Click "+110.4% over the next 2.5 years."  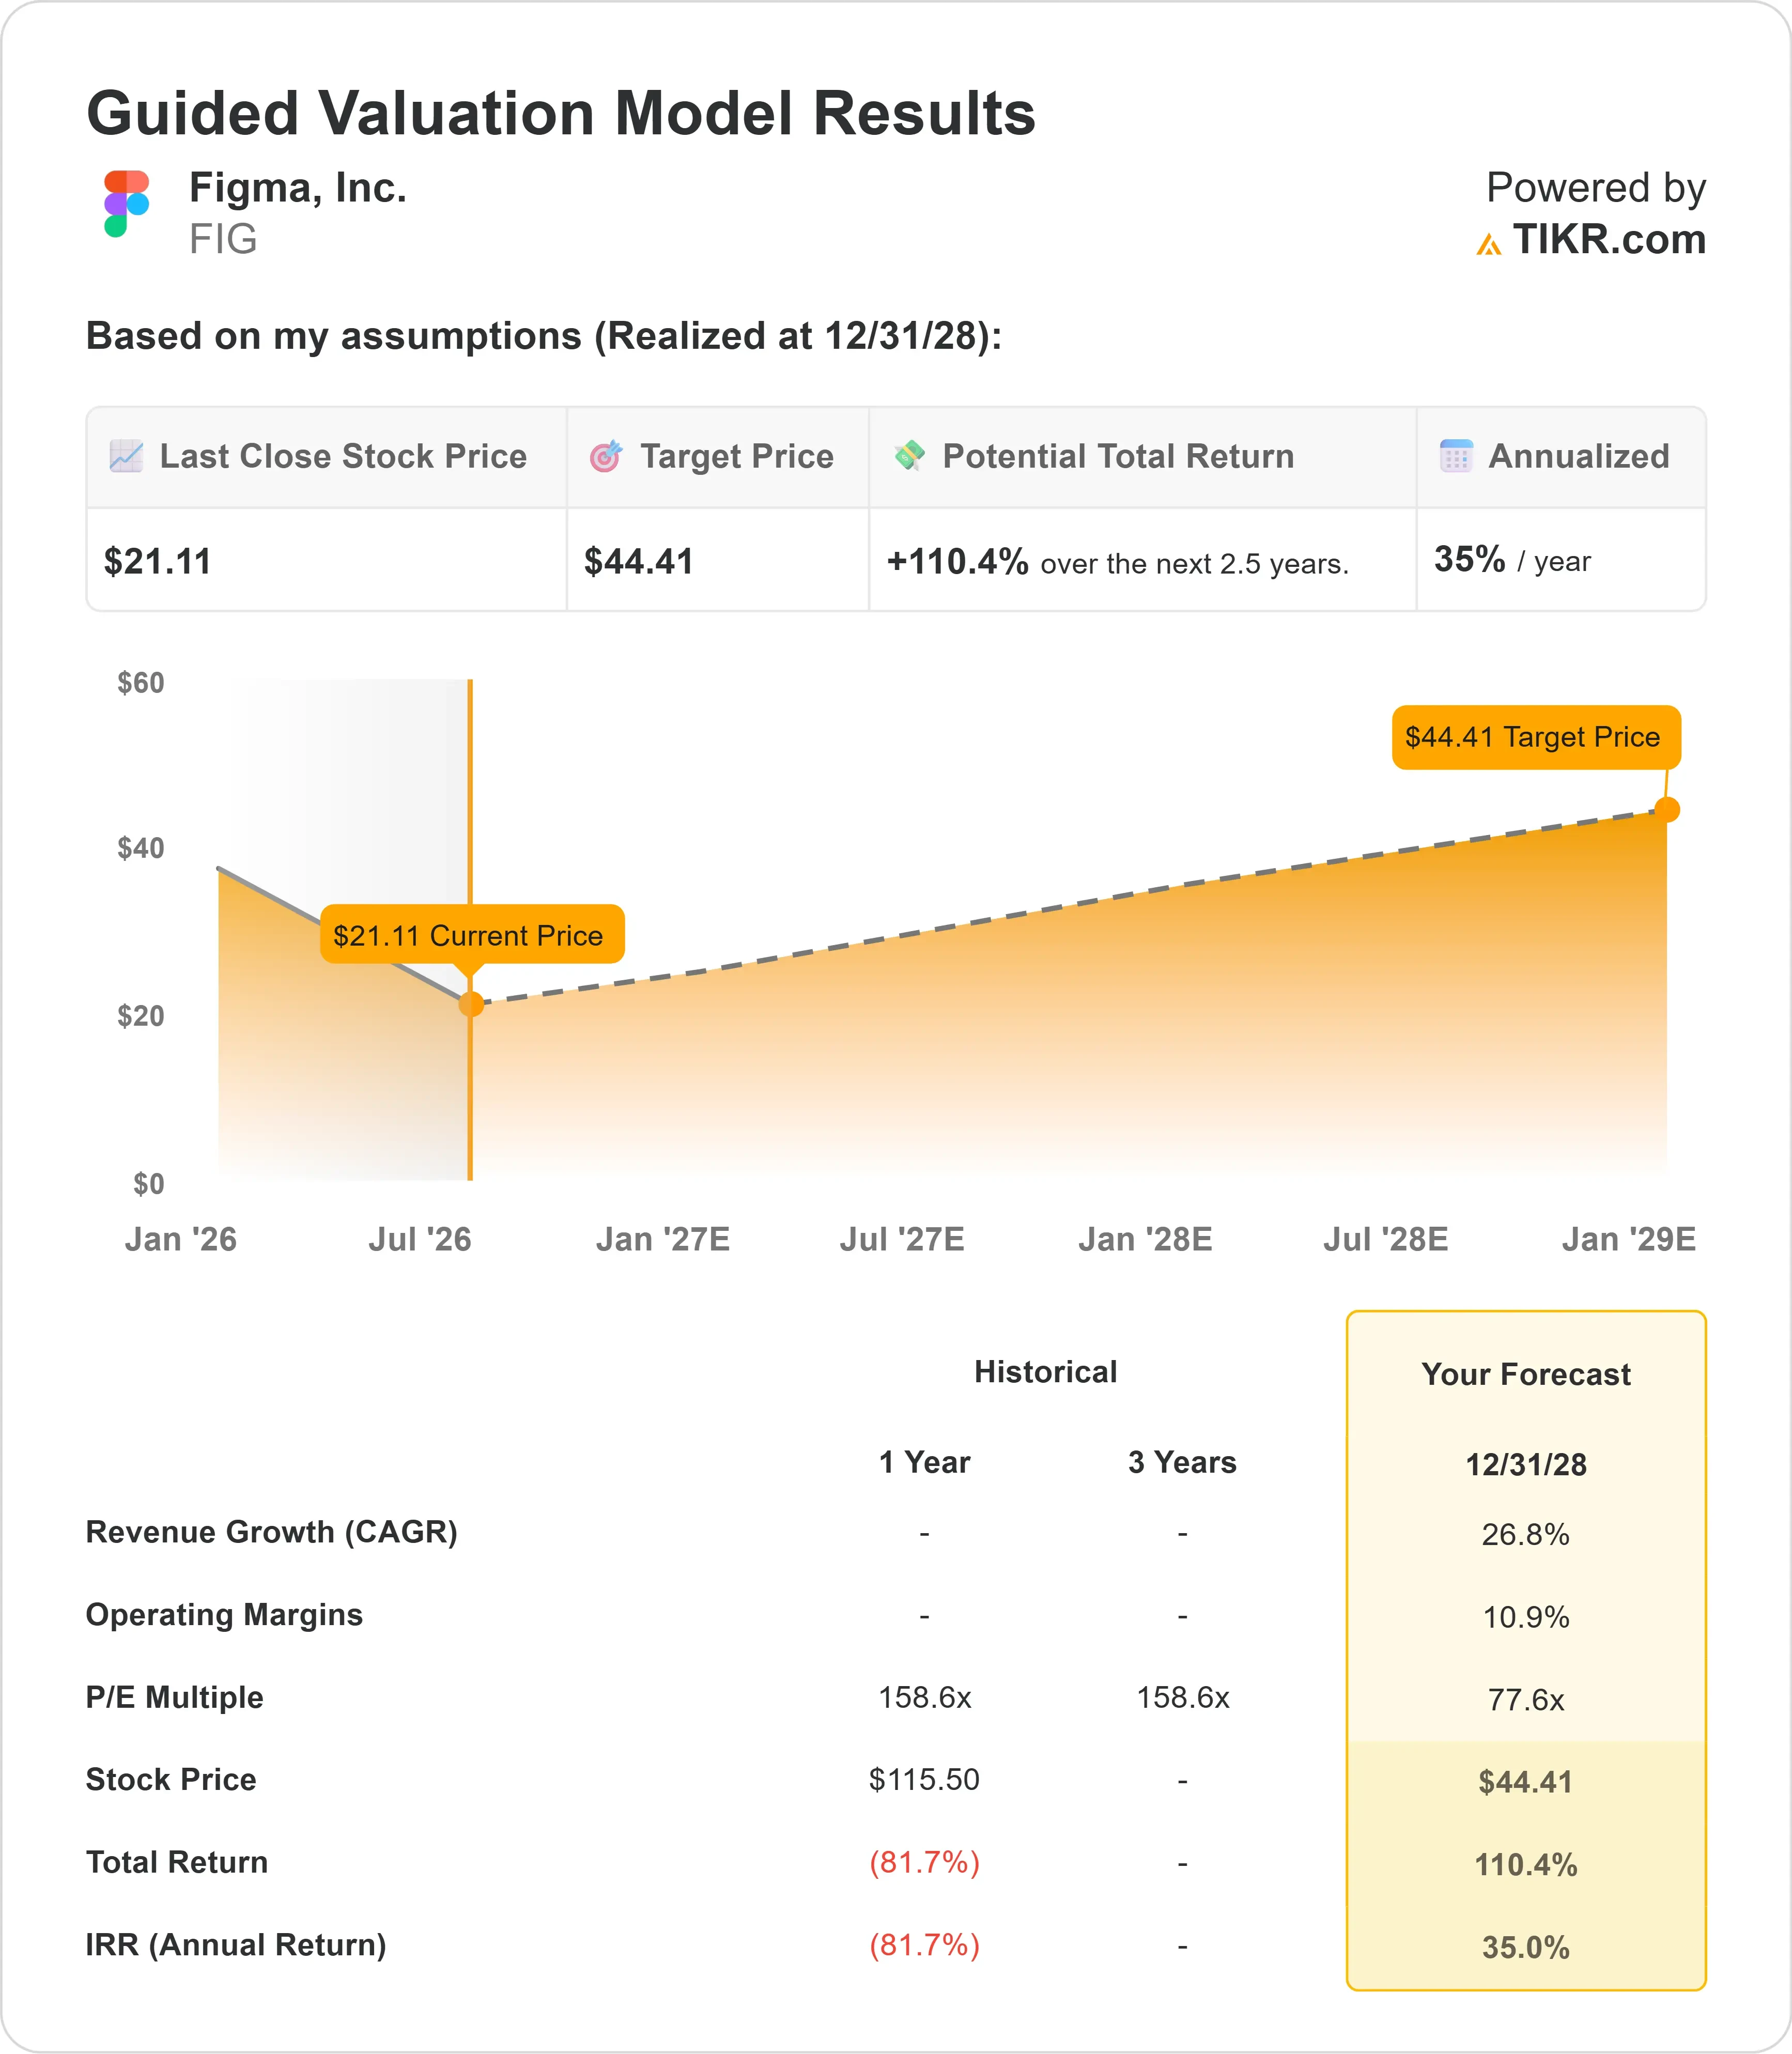[x=1118, y=562]
